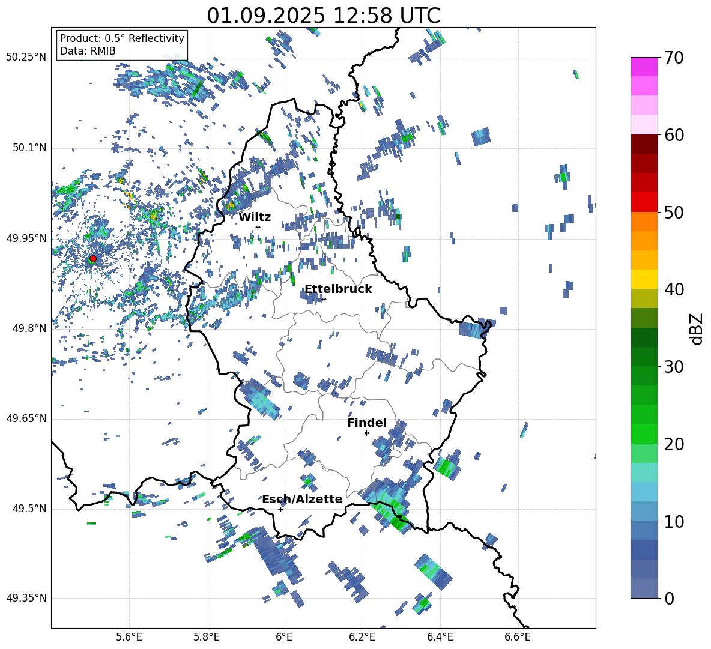Click the colorbar tick label 0
Image resolution: width=711 pixels, height=649 pixels.
[x=669, y=598]
